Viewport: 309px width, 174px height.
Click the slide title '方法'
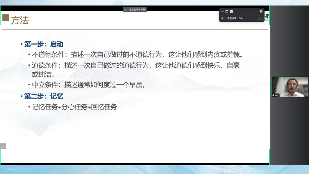[20, 20]
